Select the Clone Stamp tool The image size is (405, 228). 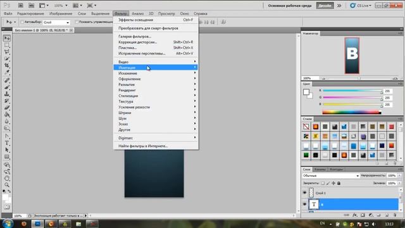[7, 94]
